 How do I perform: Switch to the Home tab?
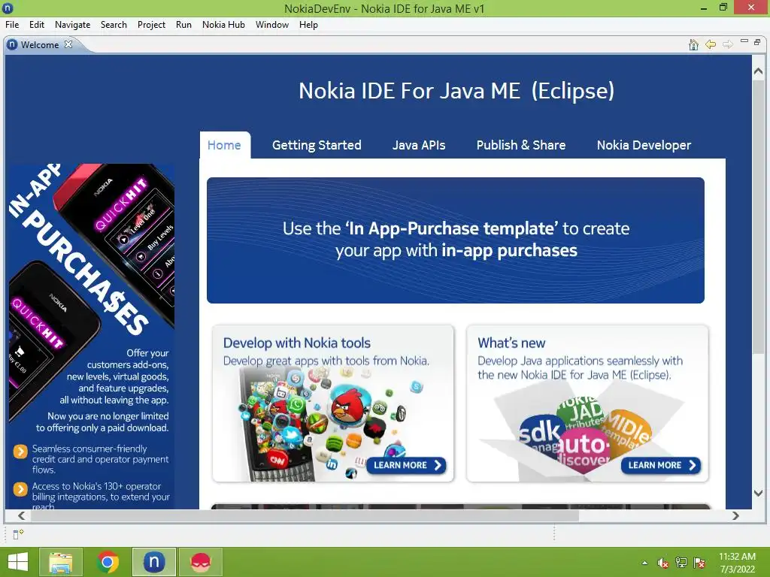(x=224, y=145)
